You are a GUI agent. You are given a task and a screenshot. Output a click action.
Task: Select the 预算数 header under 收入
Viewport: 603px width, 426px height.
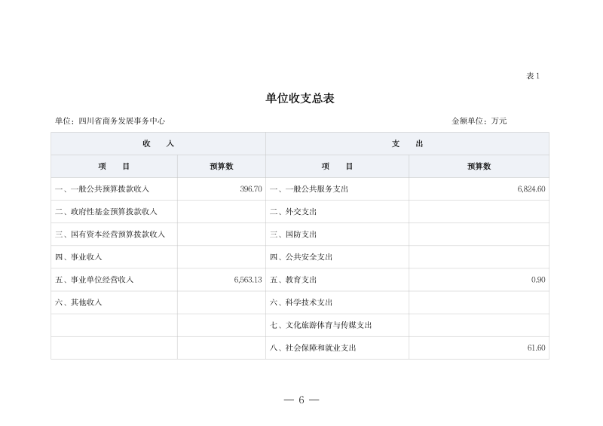click(x=222, y=167)
